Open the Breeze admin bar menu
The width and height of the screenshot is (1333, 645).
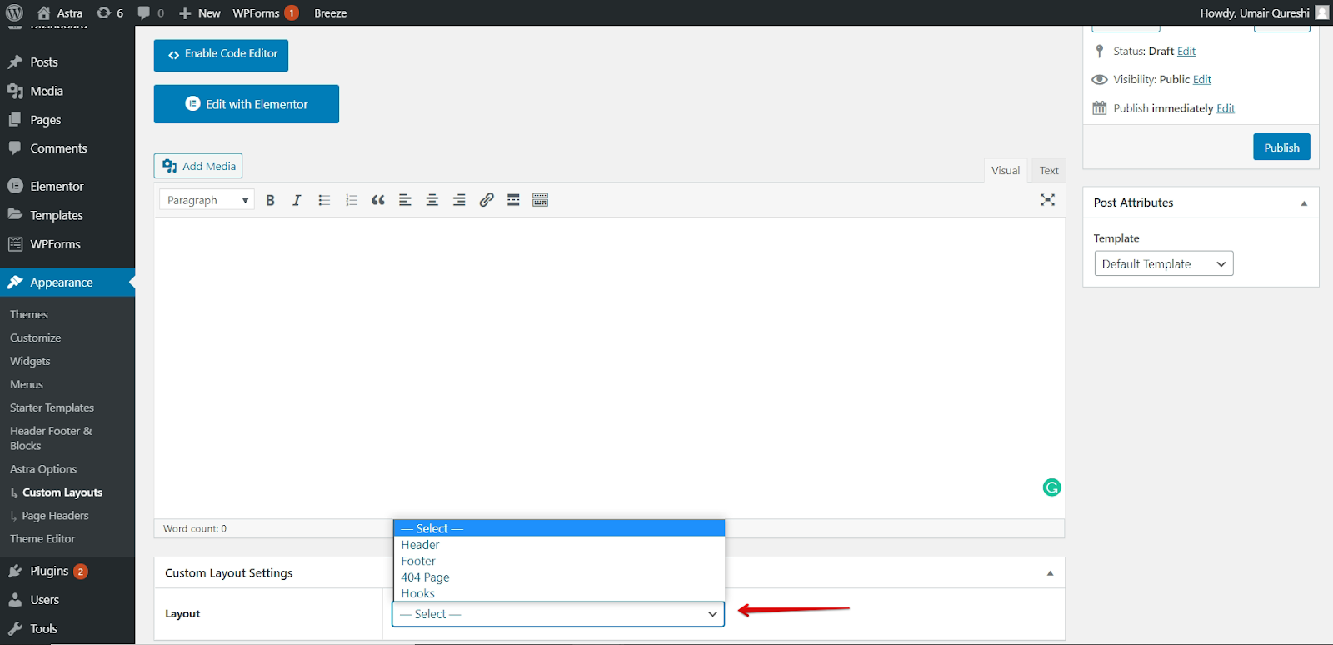click(x=331, y=12)
